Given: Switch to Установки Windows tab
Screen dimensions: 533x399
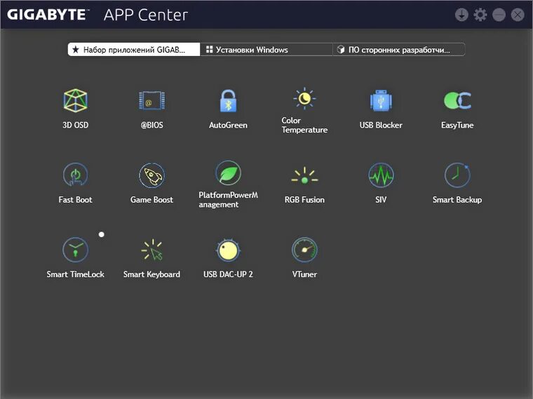Looking at the screenshot, I should (266, 50).
